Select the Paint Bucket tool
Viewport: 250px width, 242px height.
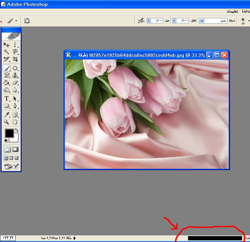(7, 83)
